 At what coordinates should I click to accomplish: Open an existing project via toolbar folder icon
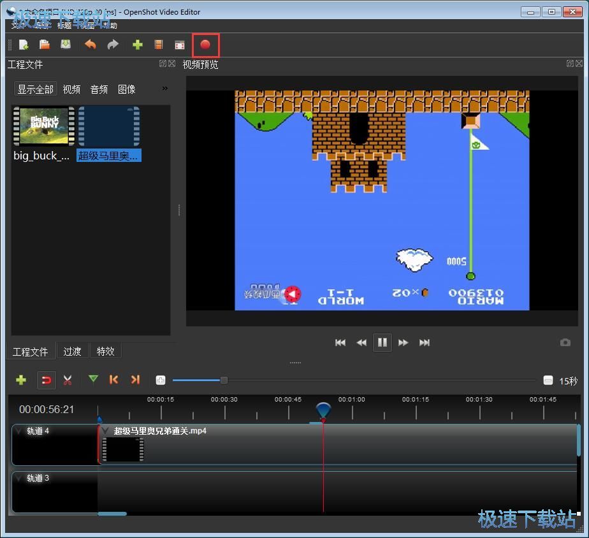(x=45, y=45)
